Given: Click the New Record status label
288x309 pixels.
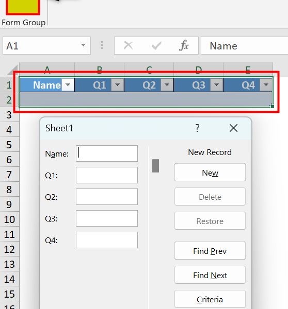Looking at the screenshot, I should pyautogui.click(x=210, y=152).
